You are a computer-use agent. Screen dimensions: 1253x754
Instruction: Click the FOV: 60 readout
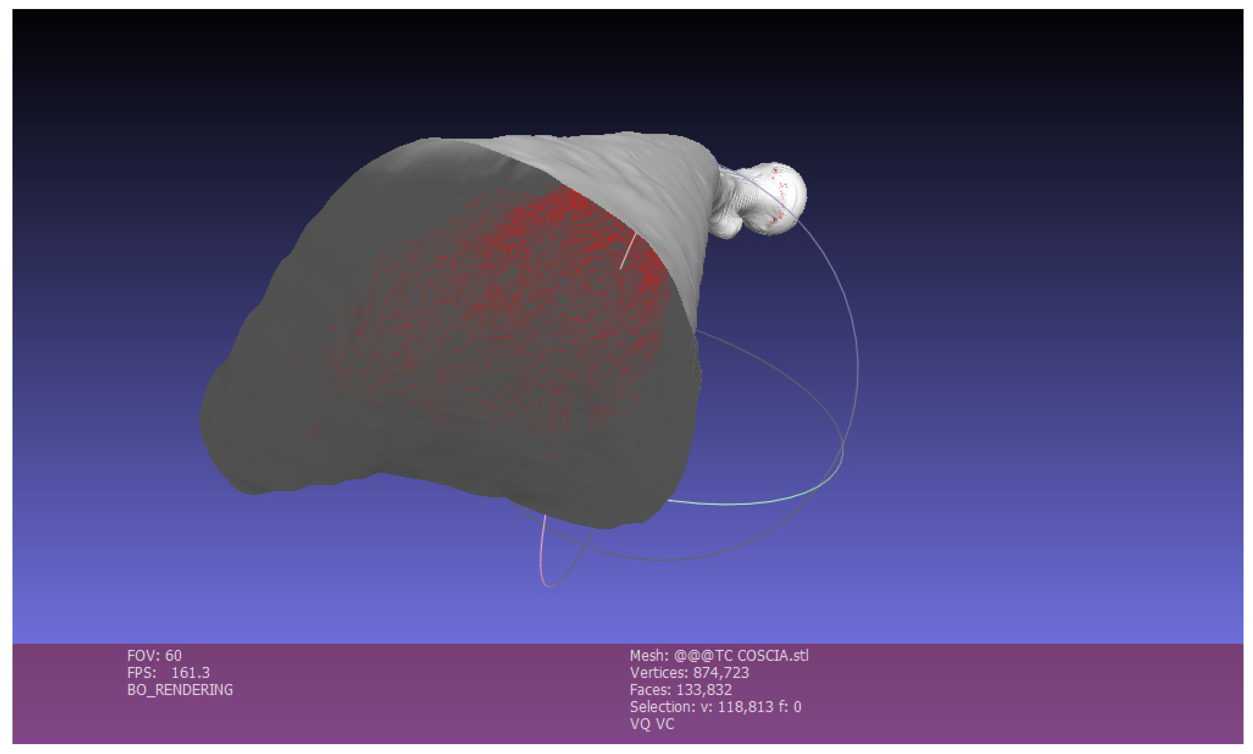154,656
